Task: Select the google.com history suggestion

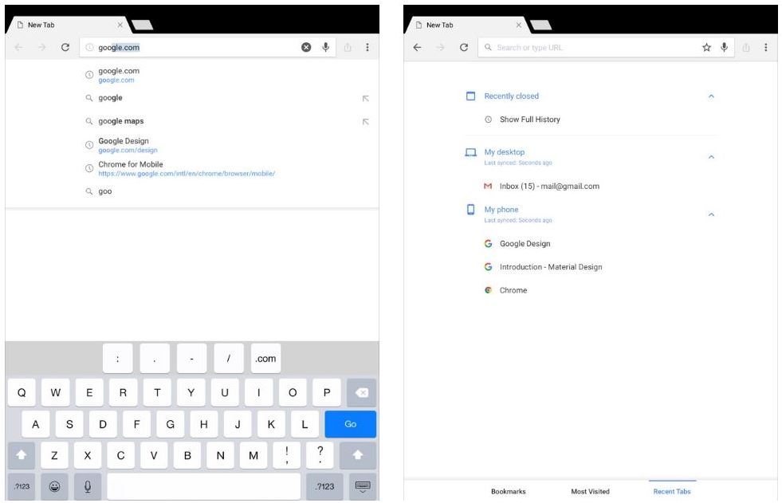Action: pyautogui.click(x=192, y=75)
